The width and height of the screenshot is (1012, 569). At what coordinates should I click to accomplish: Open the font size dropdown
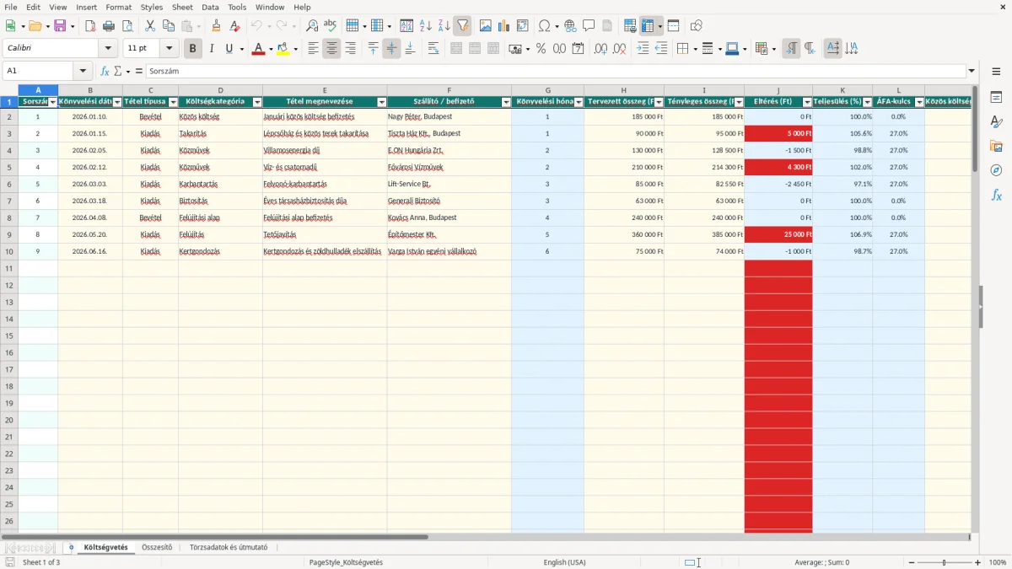(170, 49)
